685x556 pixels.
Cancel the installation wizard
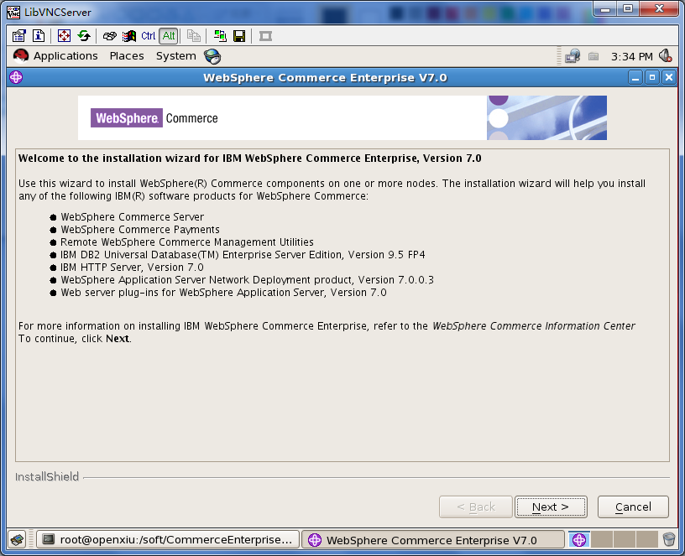[633, 507]
